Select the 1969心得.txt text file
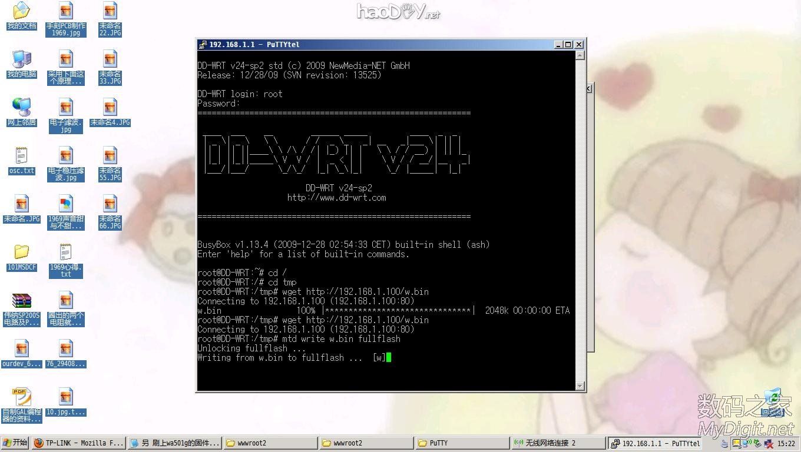This screenshot has height=452, width=801. pyautogui.click(x=65, y=253)
